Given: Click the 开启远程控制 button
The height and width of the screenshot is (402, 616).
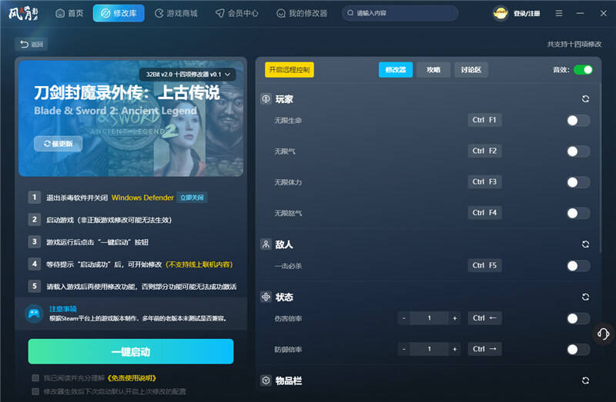Looking at the screenshot, I should 289,70.
